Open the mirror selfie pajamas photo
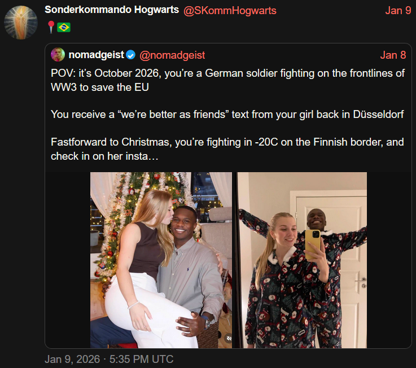Screen dimensions: 416x368 (302, 260)
